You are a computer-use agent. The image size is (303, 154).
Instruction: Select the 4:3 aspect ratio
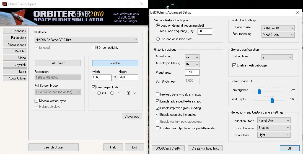99,93
